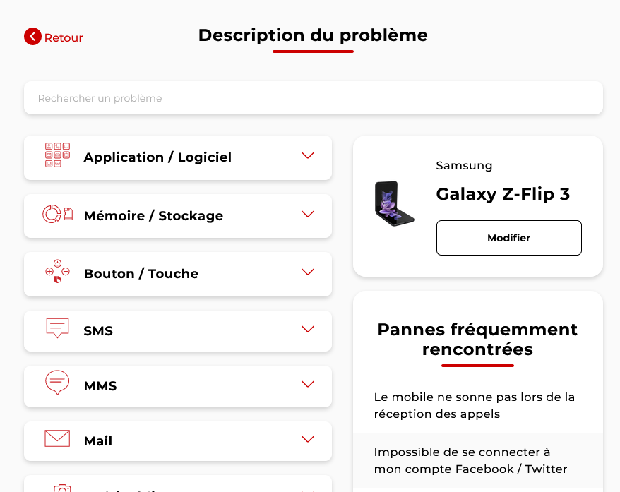Expand the MMS section chevron
Image resolution: width=620 pixels, height=492 pixels.
307,384
